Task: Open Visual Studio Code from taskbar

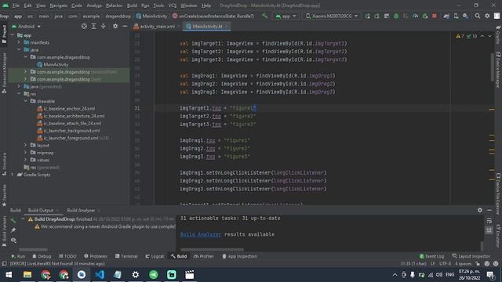Action: (100, 275)
